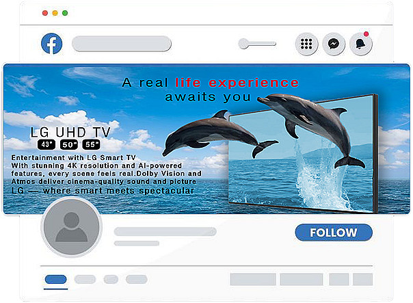
Task: Click the 'LG UHD TV' heading text
Action: click(70, 132)
